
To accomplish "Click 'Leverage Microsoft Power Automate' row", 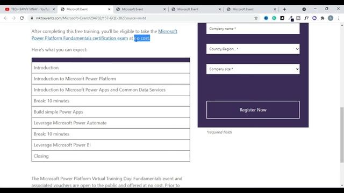I will 111,123.
